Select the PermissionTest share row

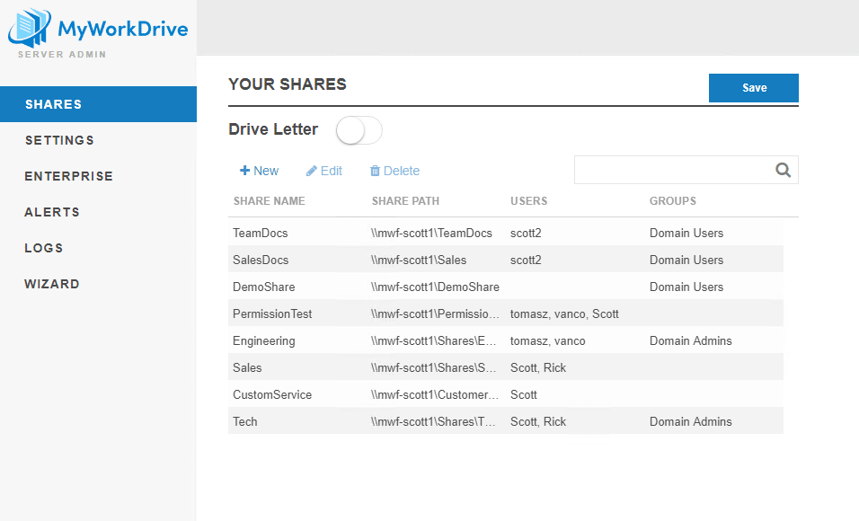tap(272, 313)
